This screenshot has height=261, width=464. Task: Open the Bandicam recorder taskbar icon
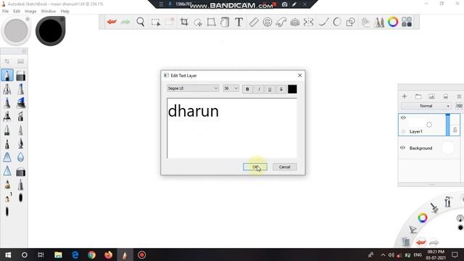142,254
